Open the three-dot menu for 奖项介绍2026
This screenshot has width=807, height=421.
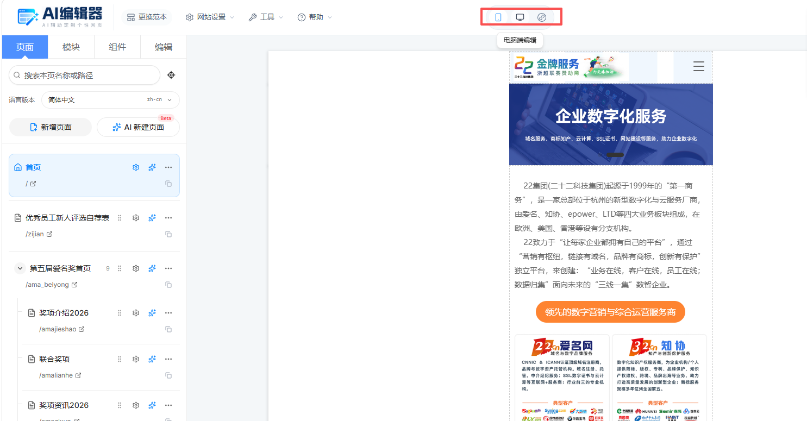click(168, 313)
